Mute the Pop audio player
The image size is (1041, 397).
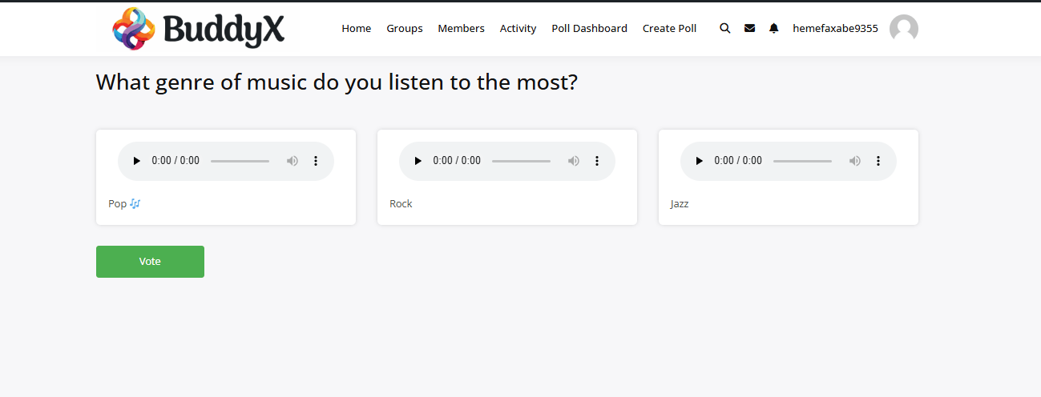293,161
